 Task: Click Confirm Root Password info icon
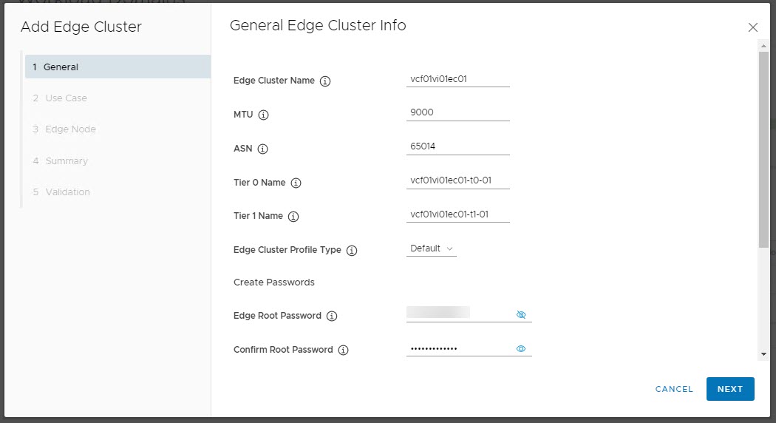tap(343, 351)
